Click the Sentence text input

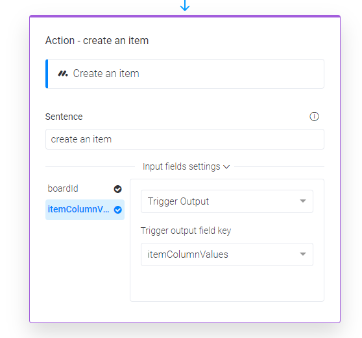click(x=185, y=139)
